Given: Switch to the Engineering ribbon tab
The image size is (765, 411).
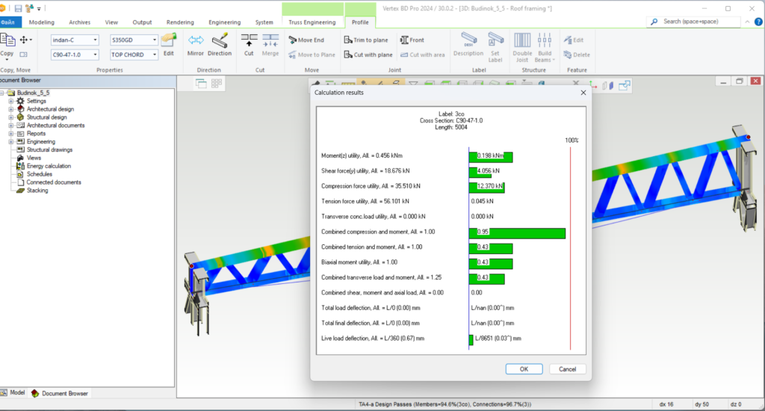Looking at the screenshot, I should coord(224,22).
